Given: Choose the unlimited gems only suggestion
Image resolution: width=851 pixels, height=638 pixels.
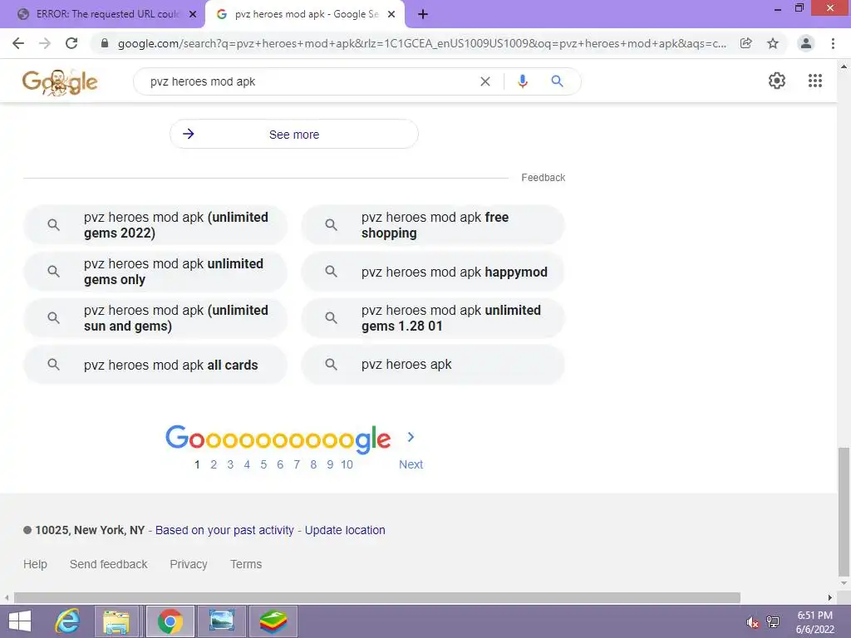Looking at the screenshot, I should 155,272.
